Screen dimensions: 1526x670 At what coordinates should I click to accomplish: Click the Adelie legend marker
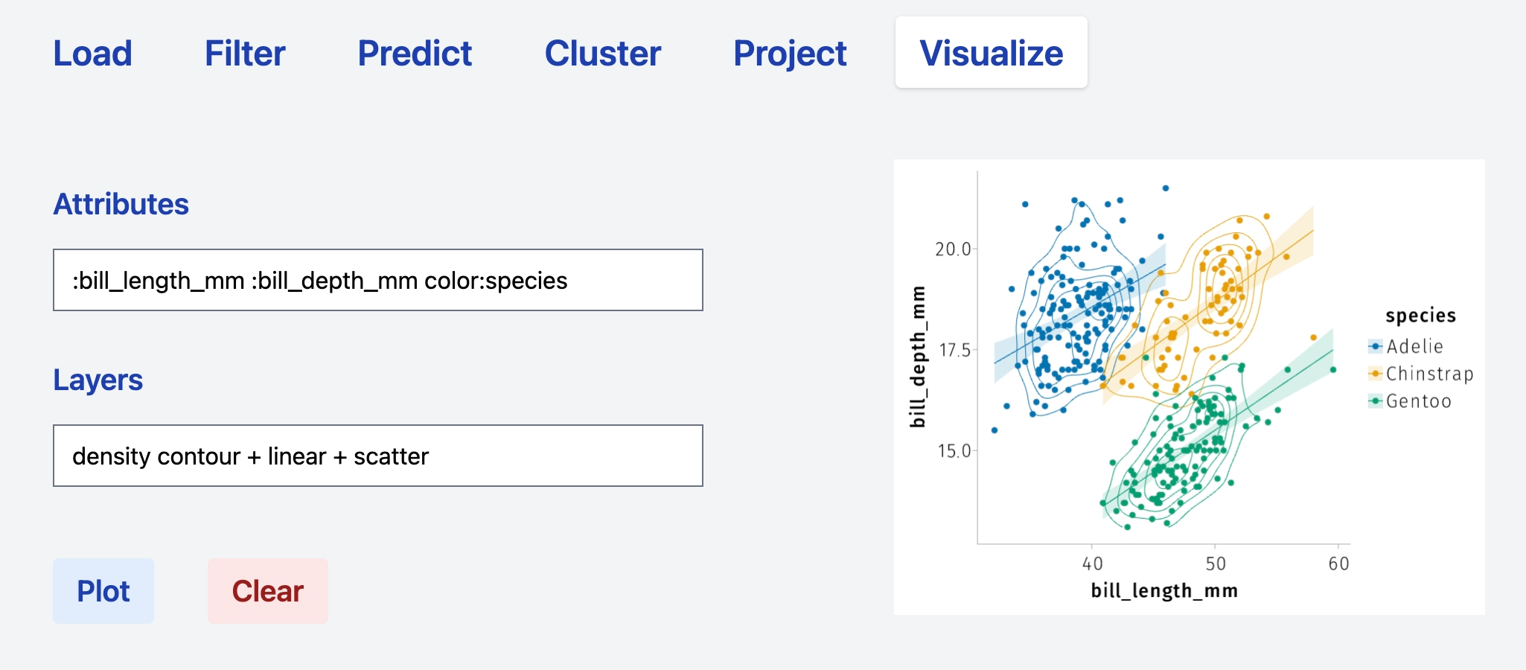1375,346
